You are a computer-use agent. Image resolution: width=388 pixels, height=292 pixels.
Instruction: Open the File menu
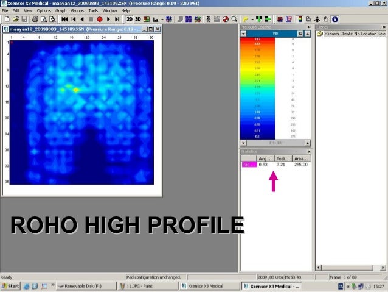tap(5, 10)
